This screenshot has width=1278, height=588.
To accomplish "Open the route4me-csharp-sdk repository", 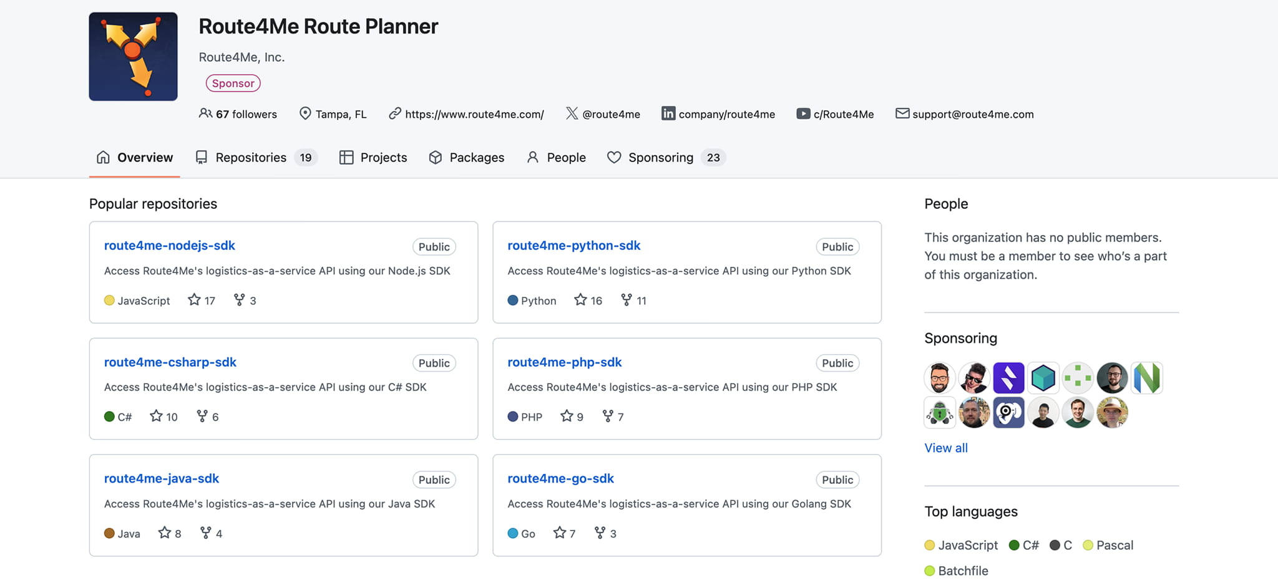I will (x=170, y=362).
